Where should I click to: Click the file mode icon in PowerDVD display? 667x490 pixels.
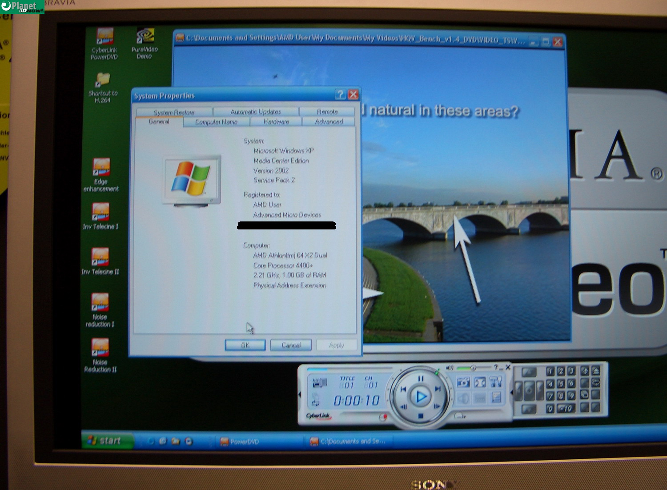319,382
